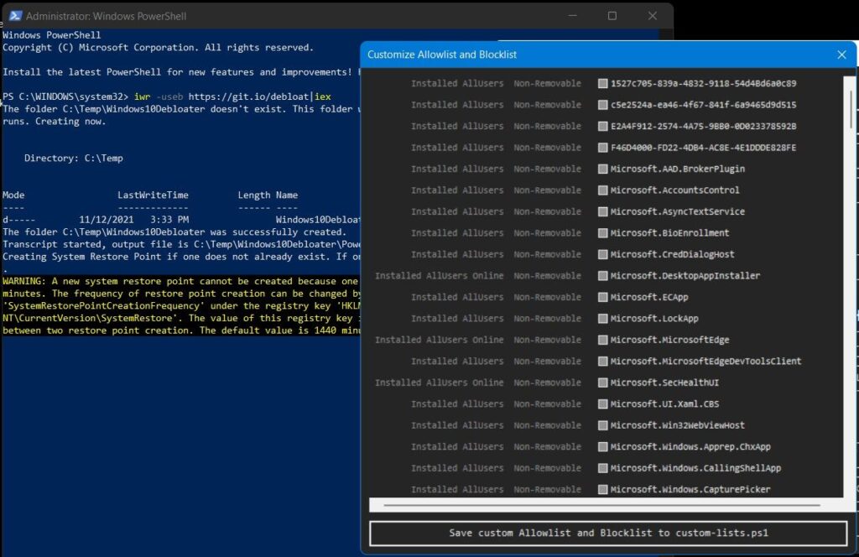Select the E2A4F912-2574-4A75 package checkbox
The height and width of the screenshot is (557, 859).
pyautogui.click(x=602, y=126)
